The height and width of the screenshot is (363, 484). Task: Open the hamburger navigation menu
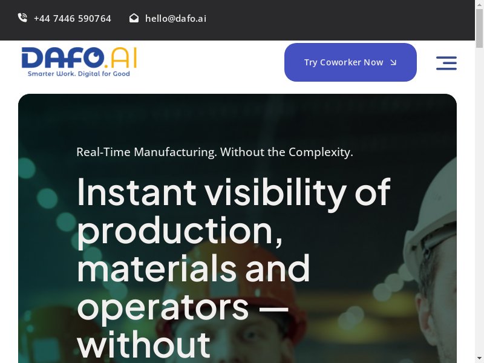point(446,63)
